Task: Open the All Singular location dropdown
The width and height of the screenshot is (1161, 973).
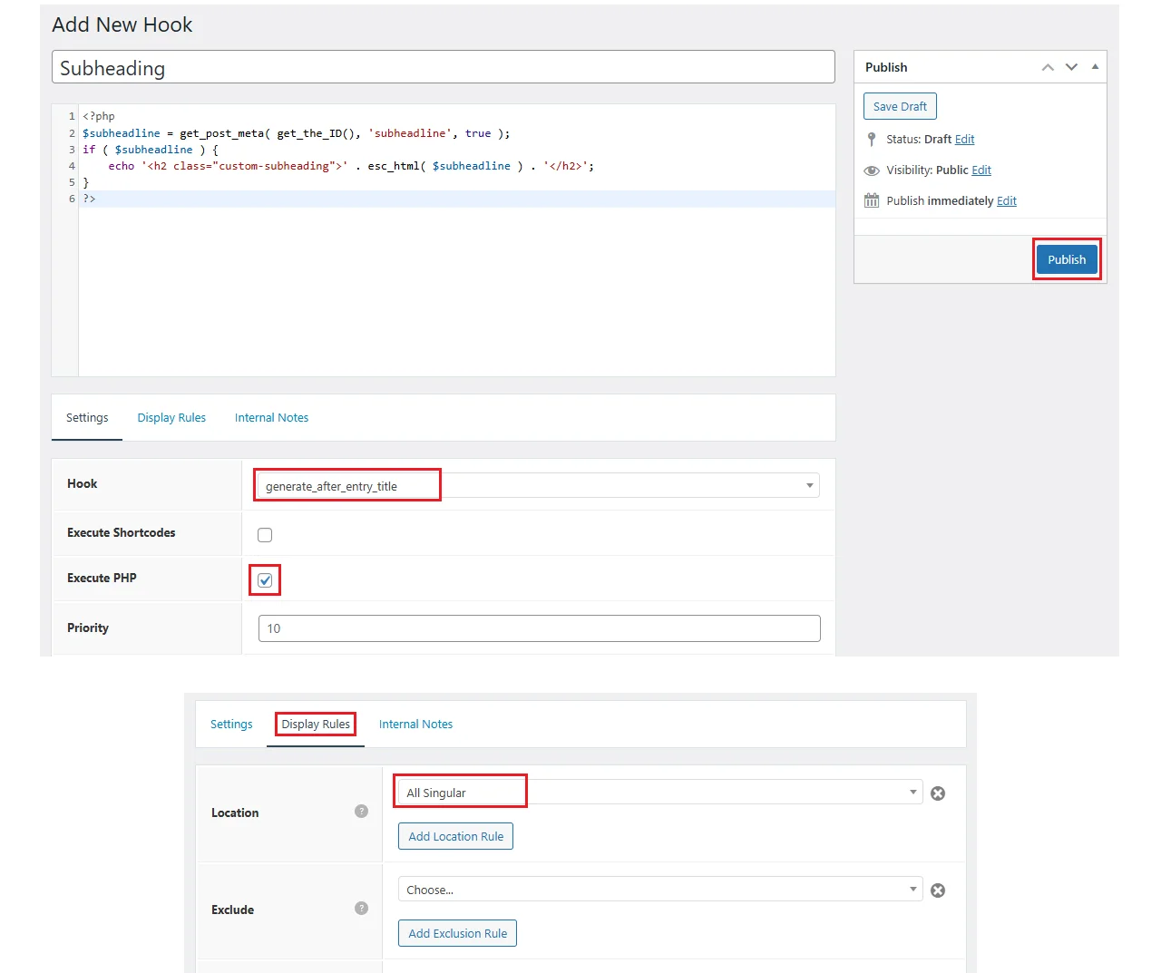Action: click(x=660, y=793)
